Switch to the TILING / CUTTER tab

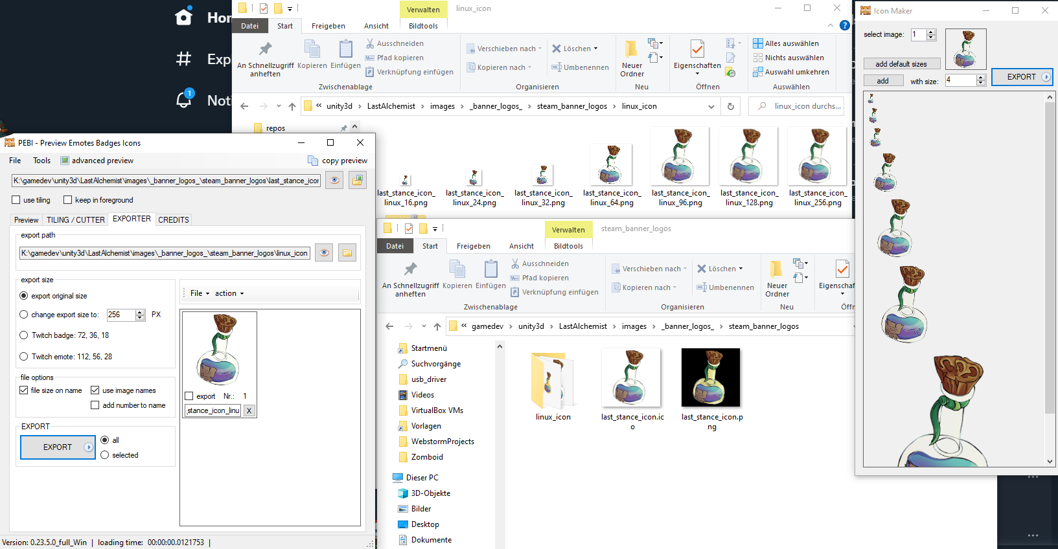(75, 220)
